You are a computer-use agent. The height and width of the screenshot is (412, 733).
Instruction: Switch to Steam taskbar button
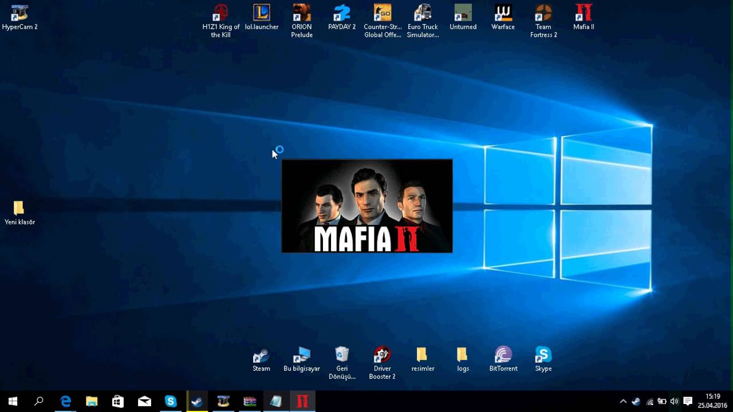197,401
